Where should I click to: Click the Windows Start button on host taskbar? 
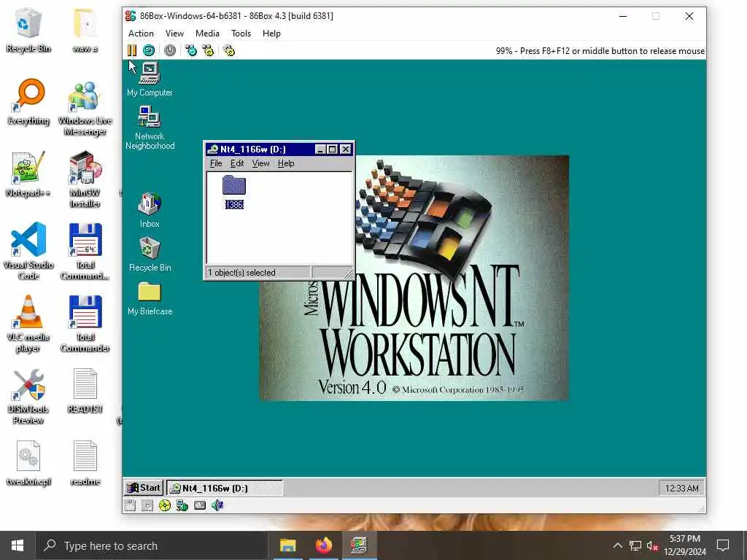(x=18, y=545)
